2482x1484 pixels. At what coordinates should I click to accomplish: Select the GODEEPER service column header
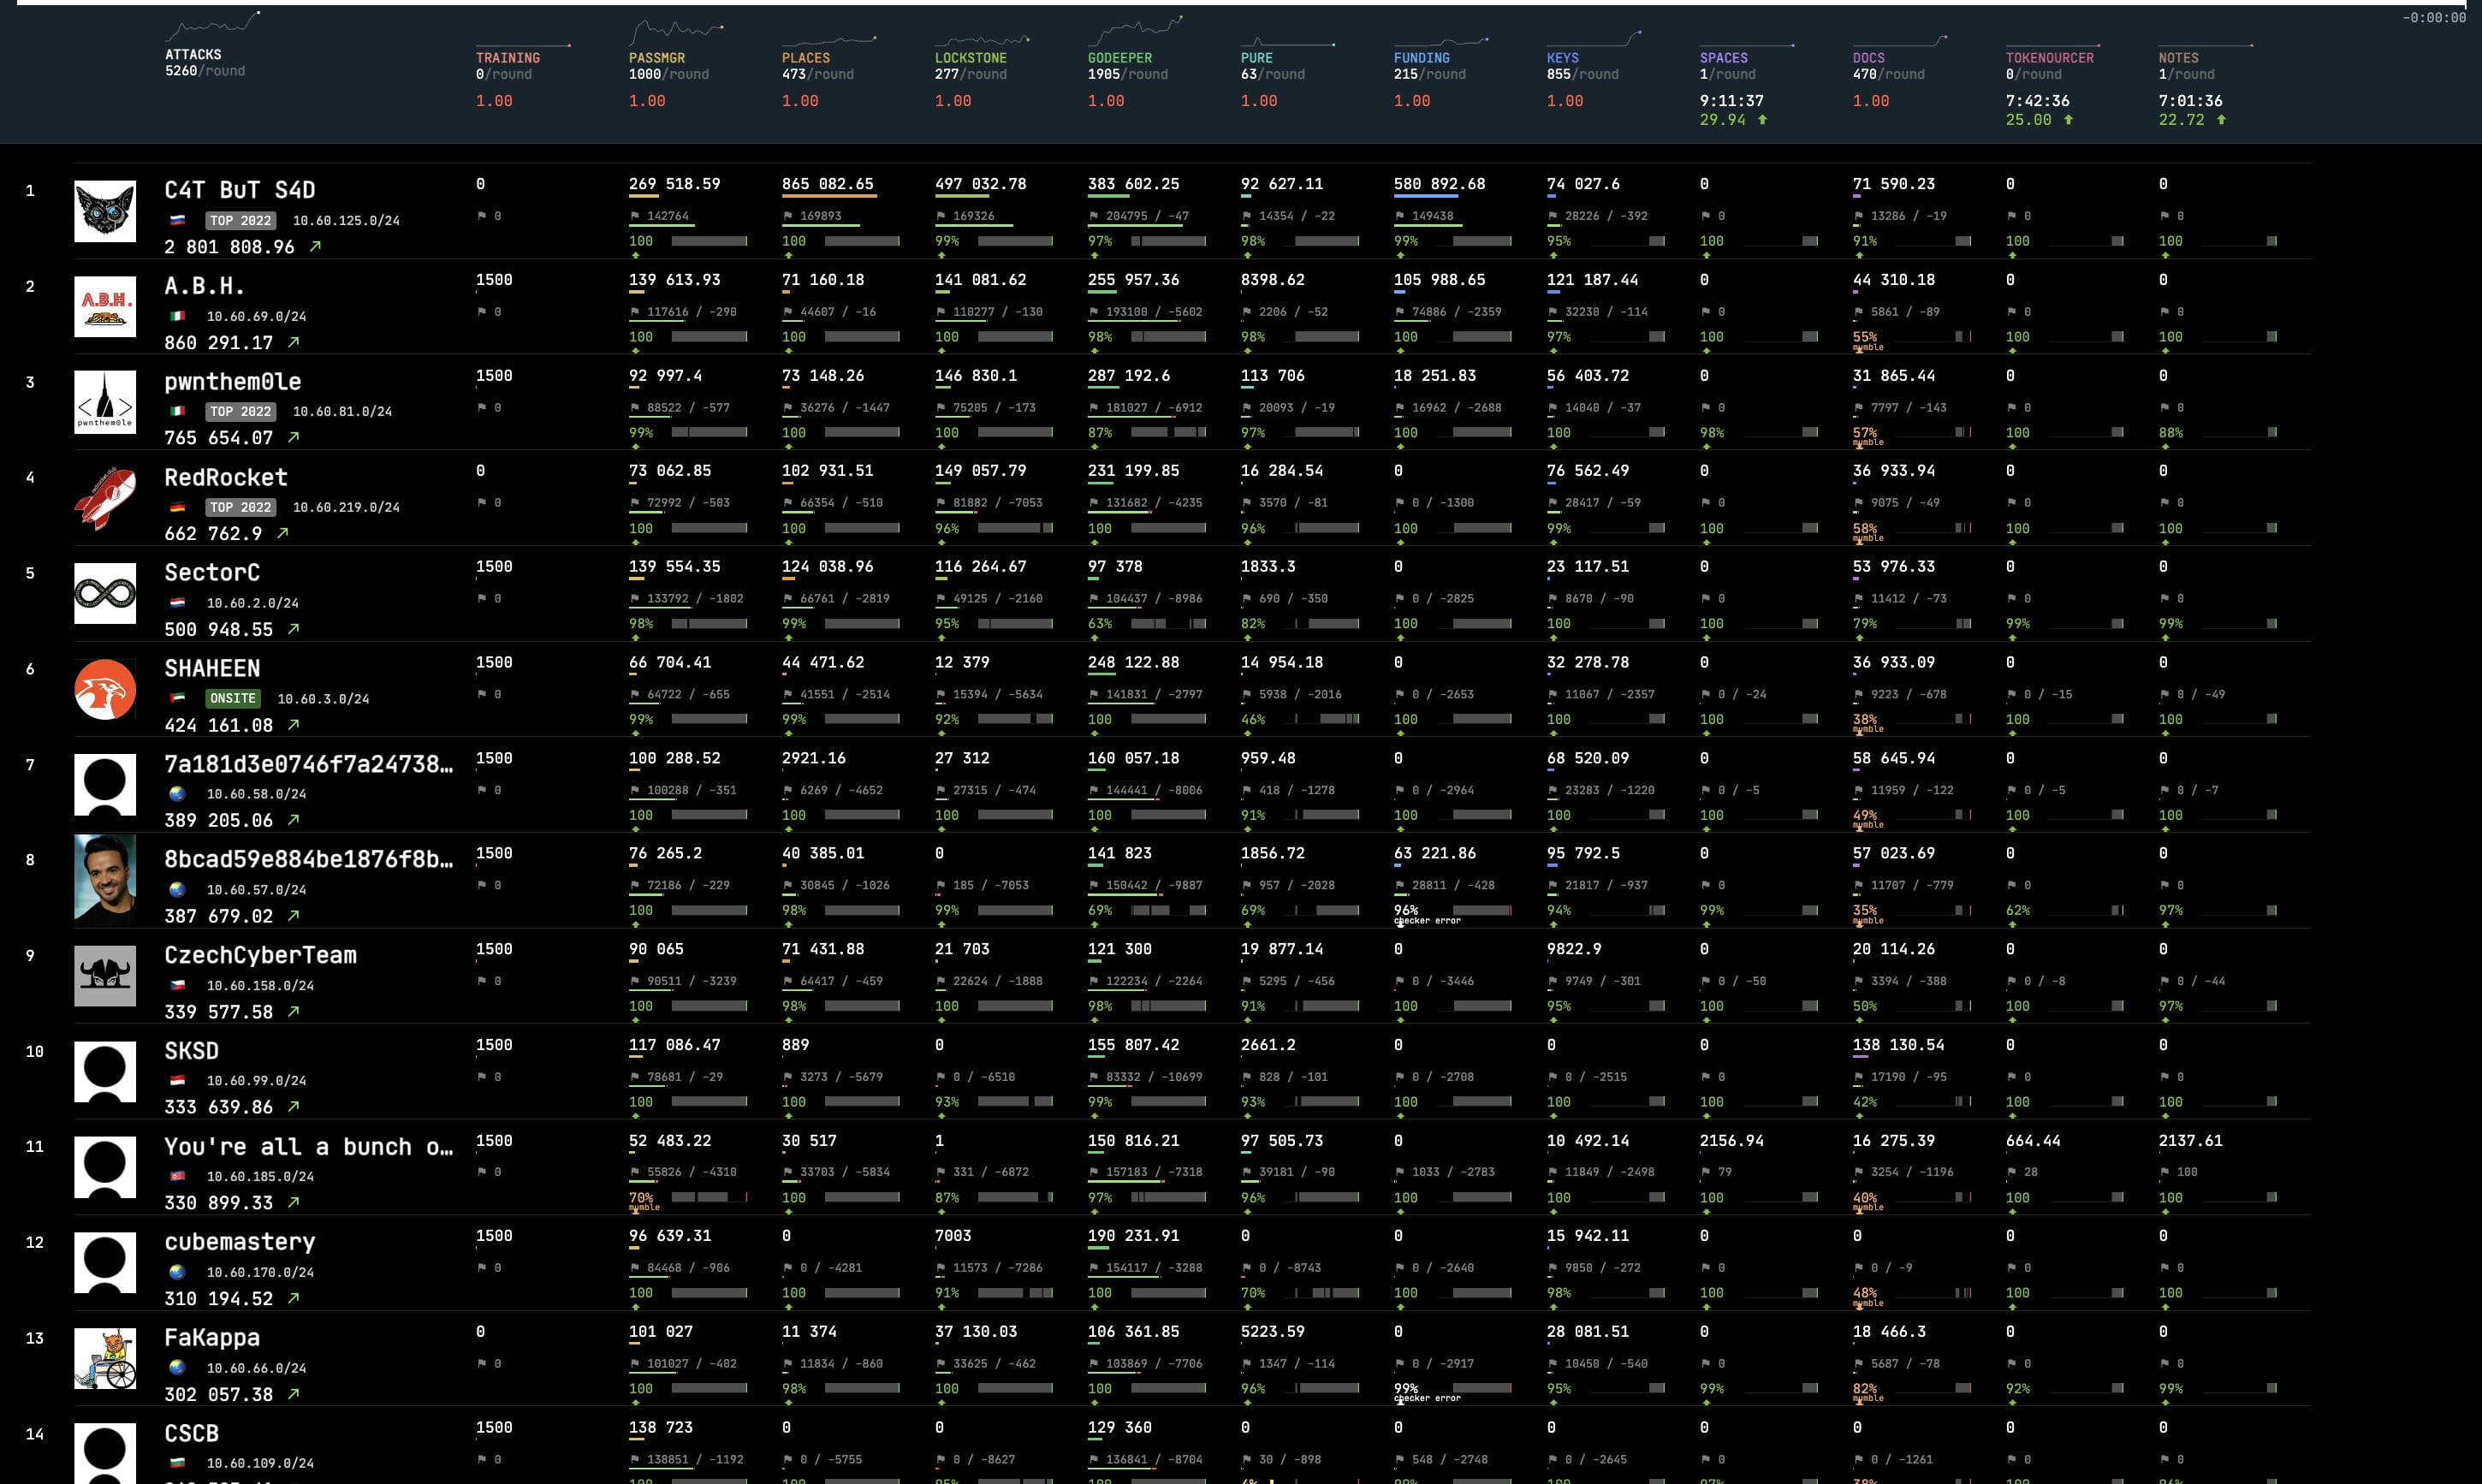click(1119, 58)
